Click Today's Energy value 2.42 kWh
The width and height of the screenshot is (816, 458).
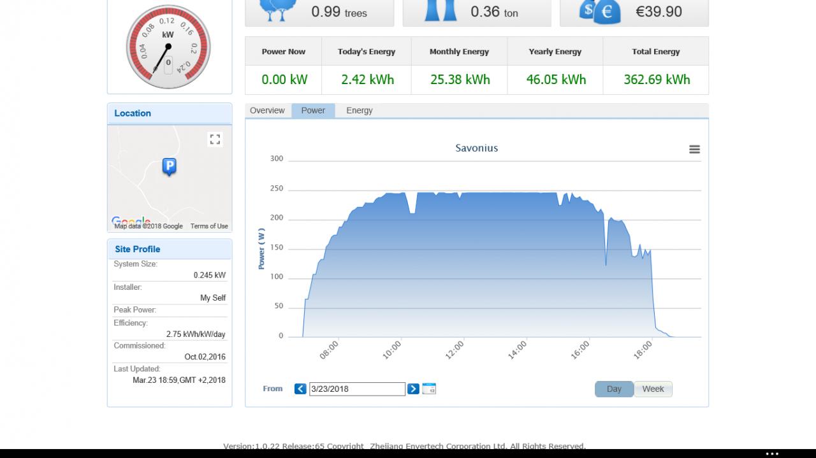pyautogui.click(x=368, y=80)
